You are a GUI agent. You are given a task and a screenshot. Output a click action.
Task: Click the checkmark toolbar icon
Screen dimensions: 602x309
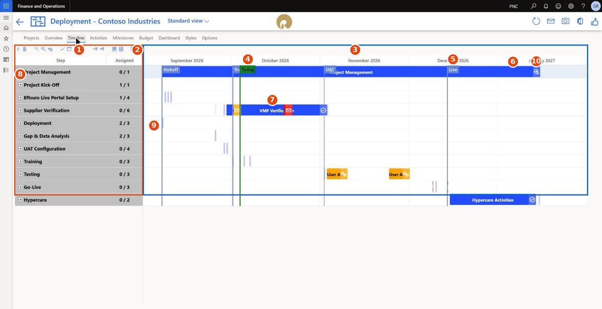(63, 49)
